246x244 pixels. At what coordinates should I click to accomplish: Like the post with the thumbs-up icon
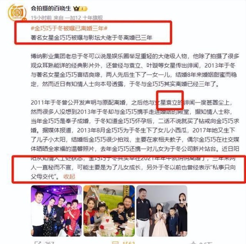(193, 243)
